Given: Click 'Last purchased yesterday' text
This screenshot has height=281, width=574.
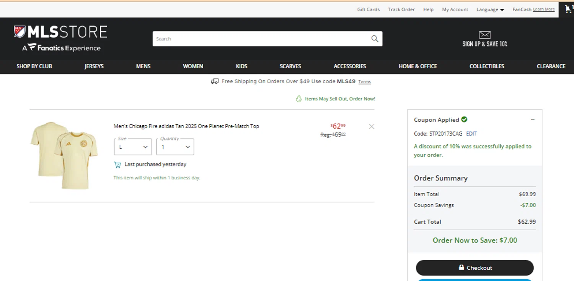Looking at the screenshot, I should tap(155, 165).
